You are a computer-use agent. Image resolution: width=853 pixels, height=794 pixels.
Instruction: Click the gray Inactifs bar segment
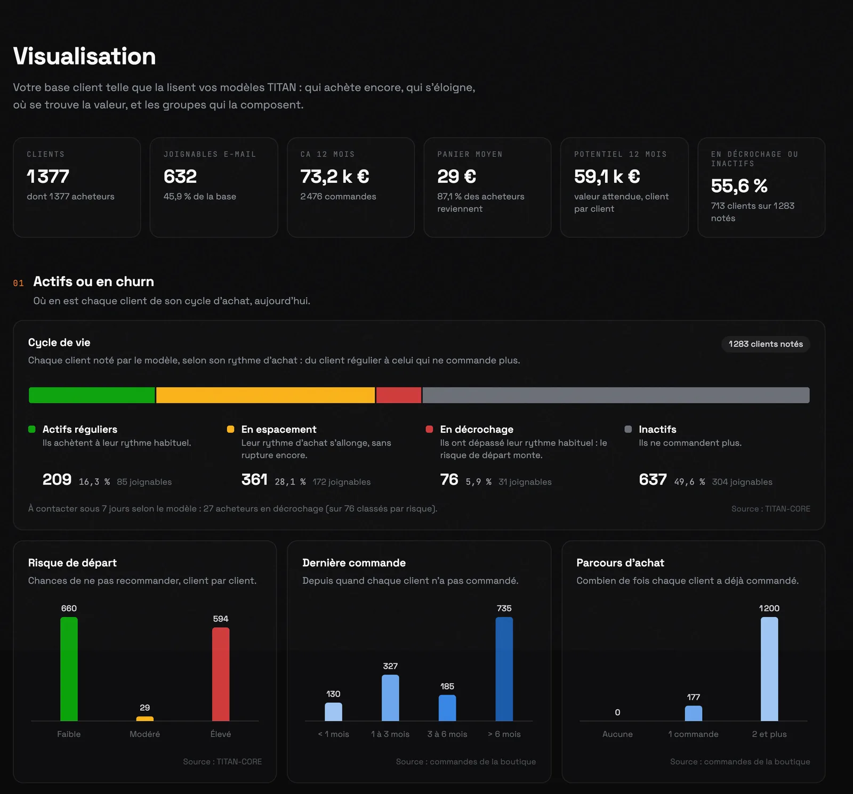click(616, 395)
